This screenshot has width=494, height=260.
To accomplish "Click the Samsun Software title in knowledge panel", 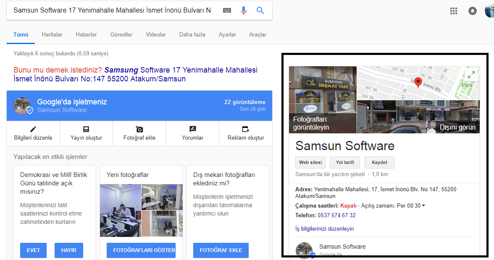I will click(x=345, y=146).
